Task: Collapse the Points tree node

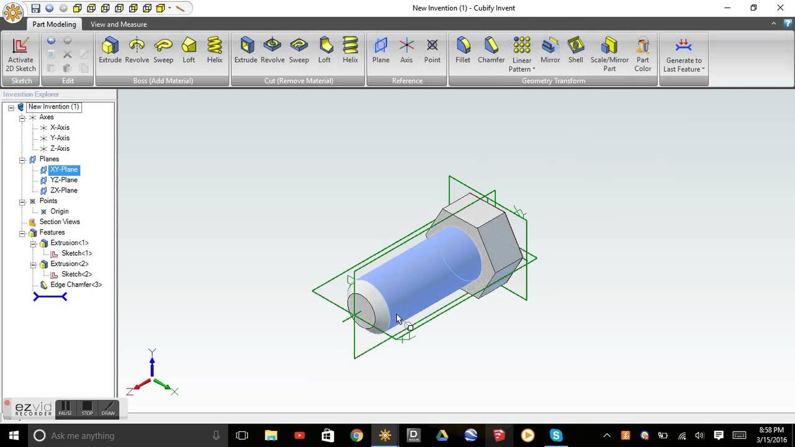Action: pyautogui.click(x=22, y=202)
